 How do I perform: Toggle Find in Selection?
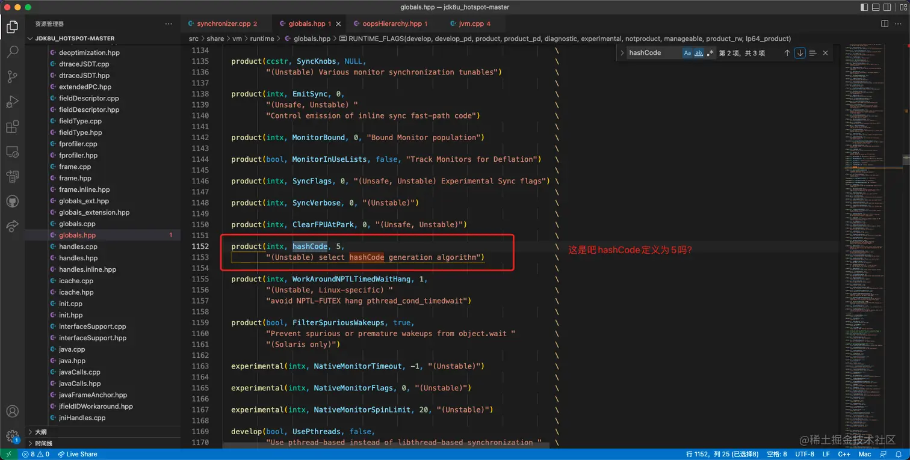(812, 53)
